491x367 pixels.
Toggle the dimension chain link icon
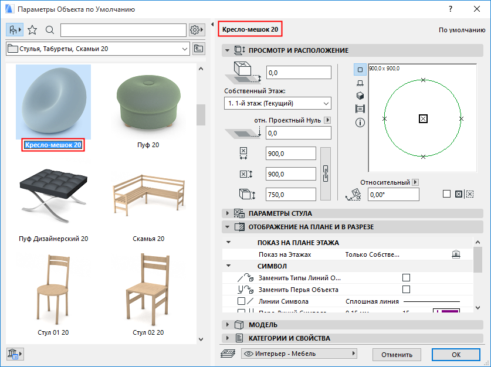tap(326, 174)
